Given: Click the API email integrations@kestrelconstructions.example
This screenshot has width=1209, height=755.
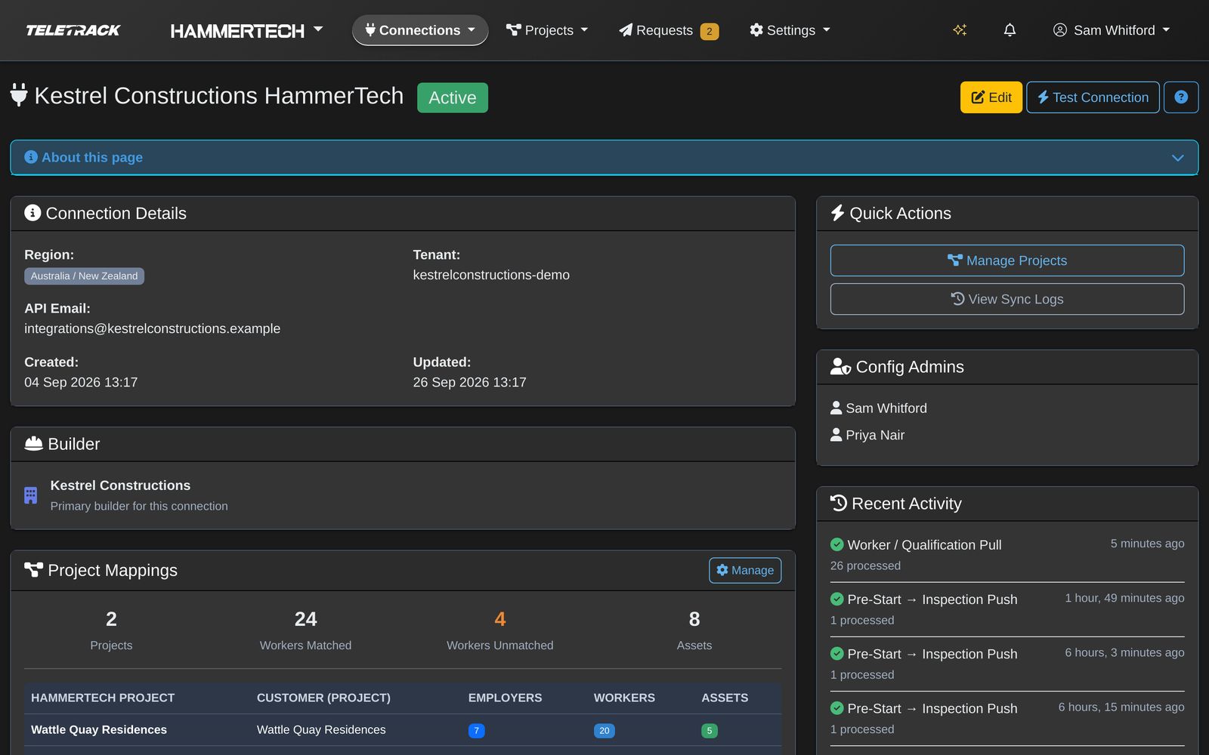Looking at the screenshot, I should pyautogui.click(x=152, y=328).
